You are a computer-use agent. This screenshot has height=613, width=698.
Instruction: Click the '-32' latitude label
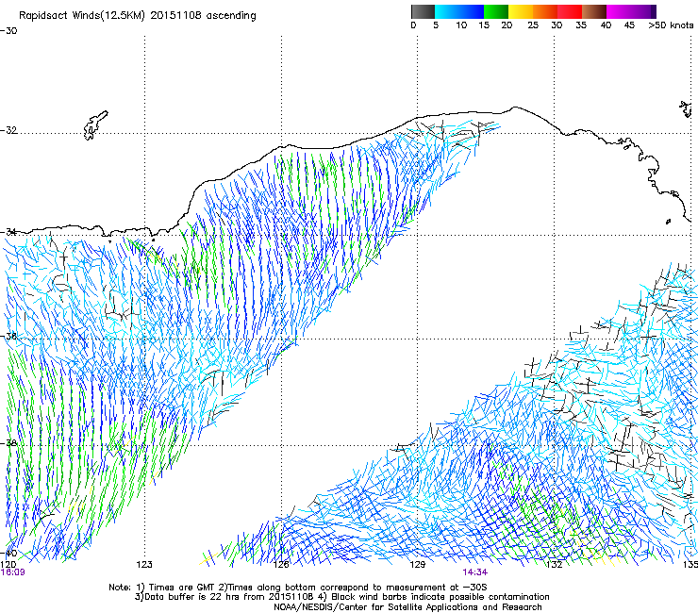[x=8, y=130]
